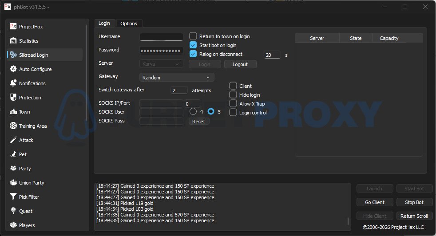Click the sidebar vertical scrollbar

(x=86, y=73)
